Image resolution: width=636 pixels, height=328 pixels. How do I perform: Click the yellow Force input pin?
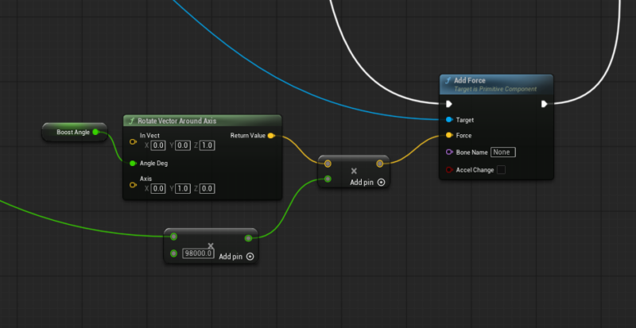pos(449,136)
